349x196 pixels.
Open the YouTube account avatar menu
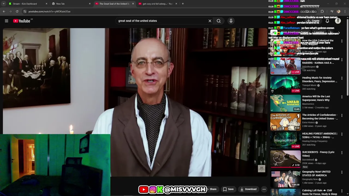[338, 21]
